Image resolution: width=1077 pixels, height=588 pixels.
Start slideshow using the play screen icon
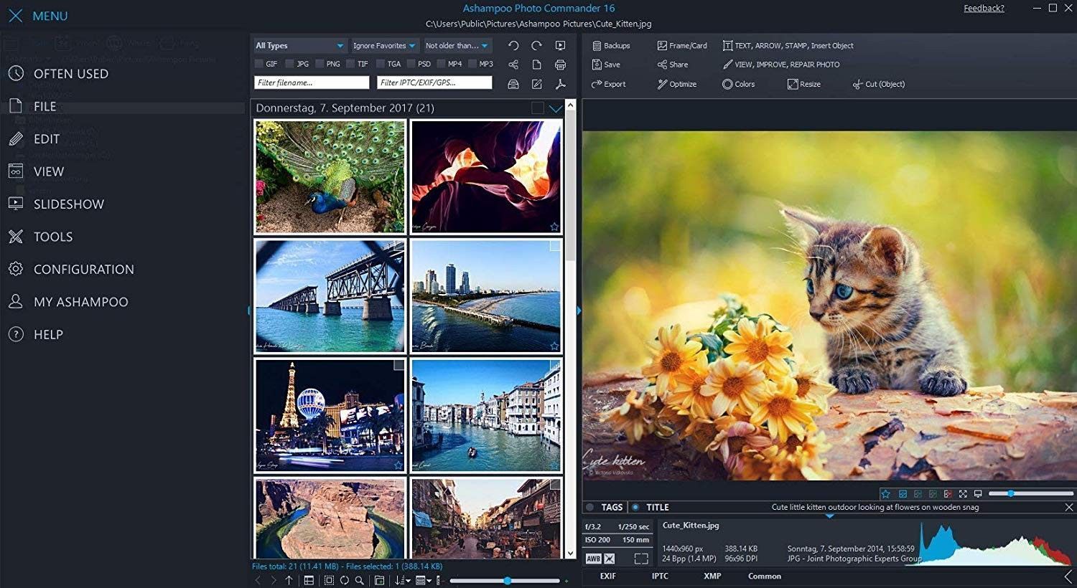(x=560, y=45)
